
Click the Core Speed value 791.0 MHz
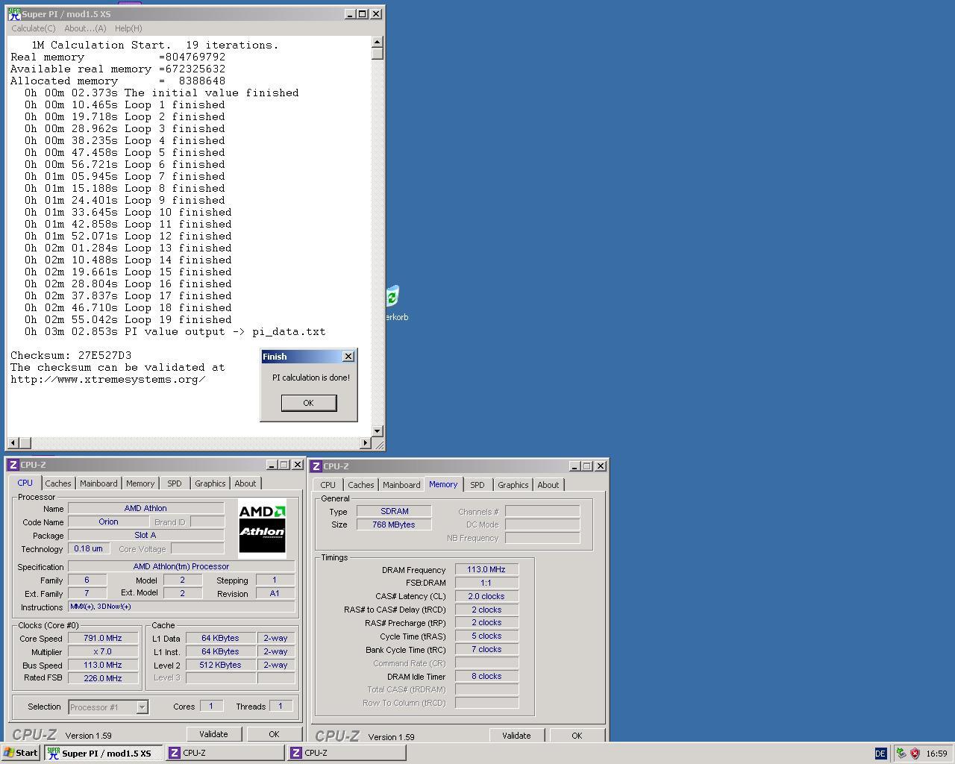tap(103, 638)
